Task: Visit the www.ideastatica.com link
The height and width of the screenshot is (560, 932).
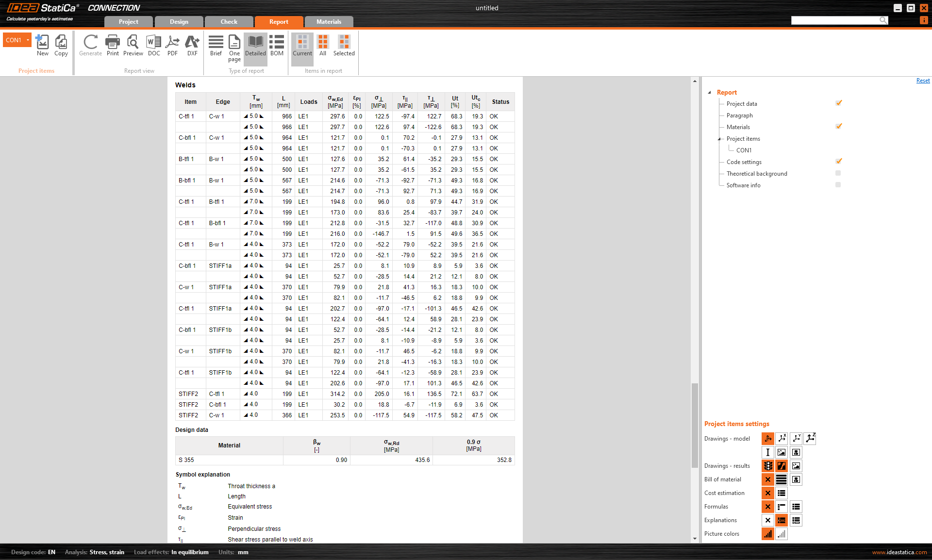Action: pyautogui.click(x=899, y=552)
